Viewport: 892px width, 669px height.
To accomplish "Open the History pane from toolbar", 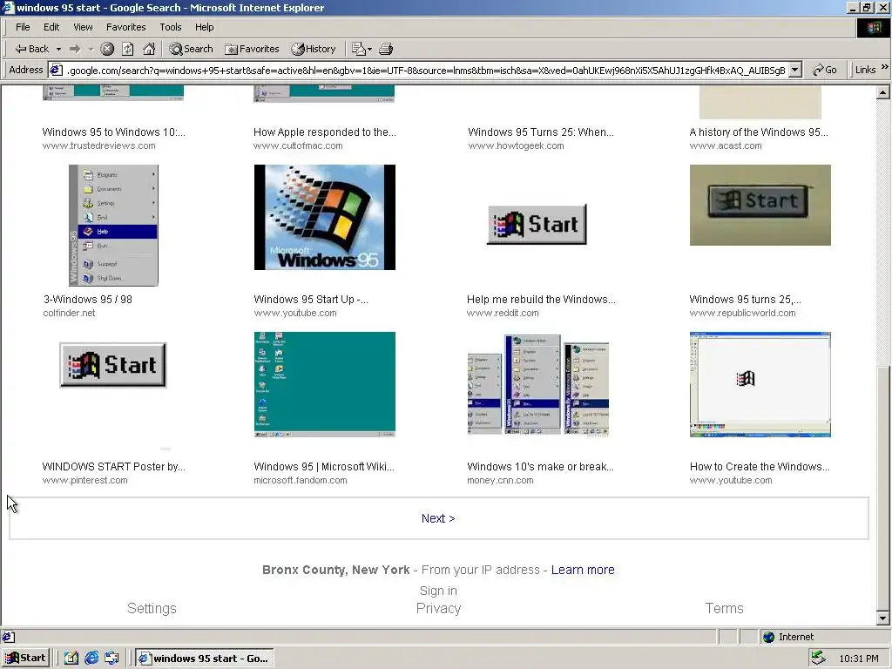I will (314, 49).
